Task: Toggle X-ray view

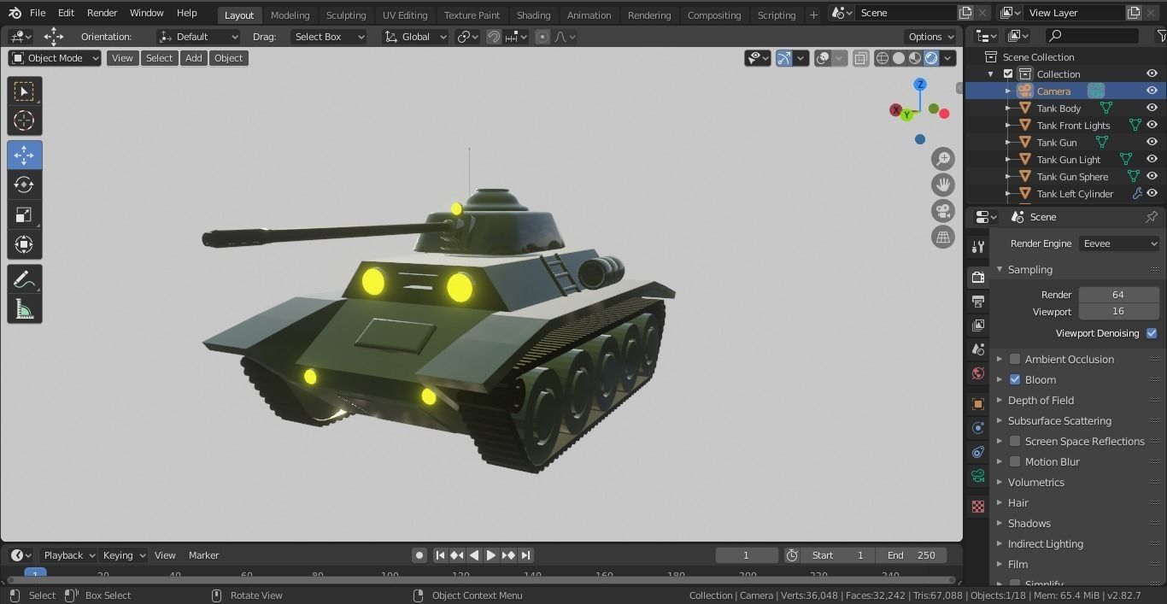Action: tap(860, 58)
